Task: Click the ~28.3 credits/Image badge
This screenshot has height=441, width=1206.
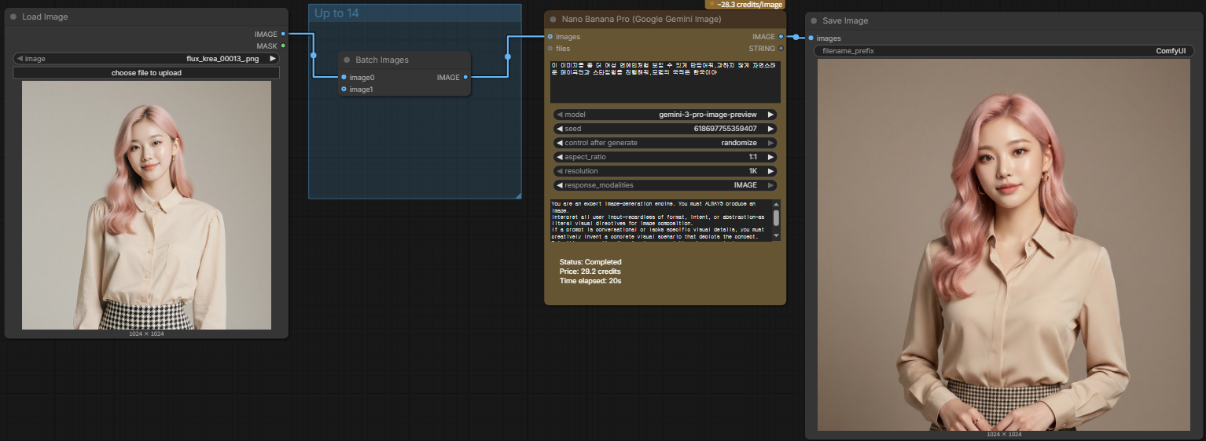Action: (x=745, y=4)
